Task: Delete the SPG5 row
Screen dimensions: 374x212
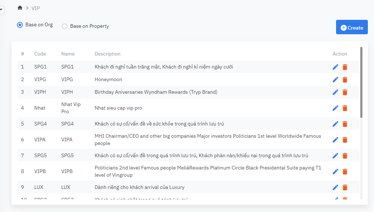Action: (345, 156)
